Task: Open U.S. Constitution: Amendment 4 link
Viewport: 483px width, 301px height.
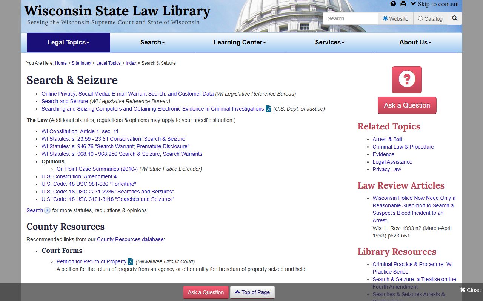Action: pyautogui.click(x=79, y=176)
